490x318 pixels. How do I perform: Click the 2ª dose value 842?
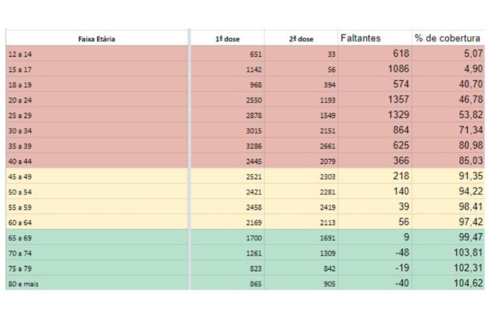tap(328, 268)
